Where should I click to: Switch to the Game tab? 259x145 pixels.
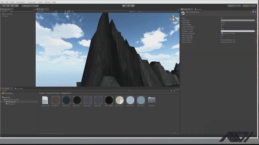198,9
